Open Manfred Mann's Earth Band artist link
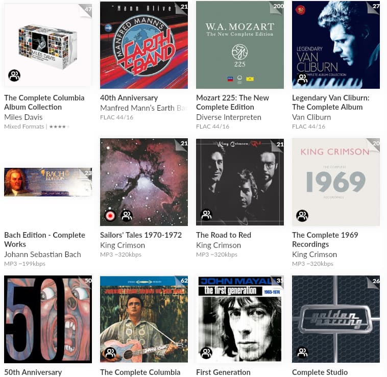This screenshot has width=387, height=377. 143,108
